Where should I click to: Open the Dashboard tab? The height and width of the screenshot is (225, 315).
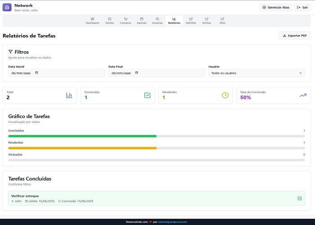click(92, 21)
